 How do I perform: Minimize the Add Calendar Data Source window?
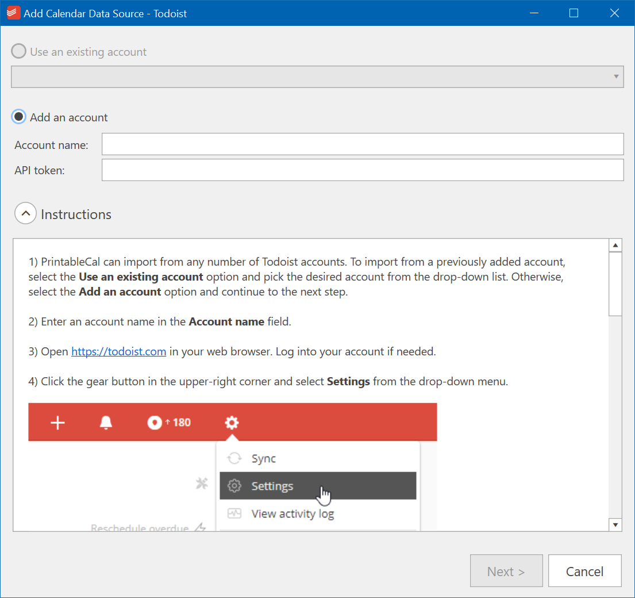pos(534,13)
